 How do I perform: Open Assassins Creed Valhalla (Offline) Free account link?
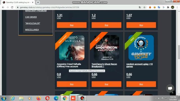(x=69, y=65)
